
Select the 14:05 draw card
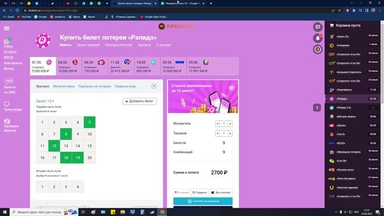tap(147, 66)
